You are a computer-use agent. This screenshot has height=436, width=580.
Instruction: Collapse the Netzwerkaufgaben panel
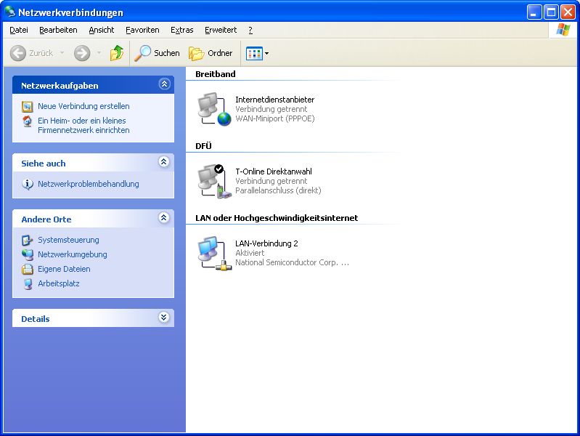pyautogui.click(x=164, y=85)
